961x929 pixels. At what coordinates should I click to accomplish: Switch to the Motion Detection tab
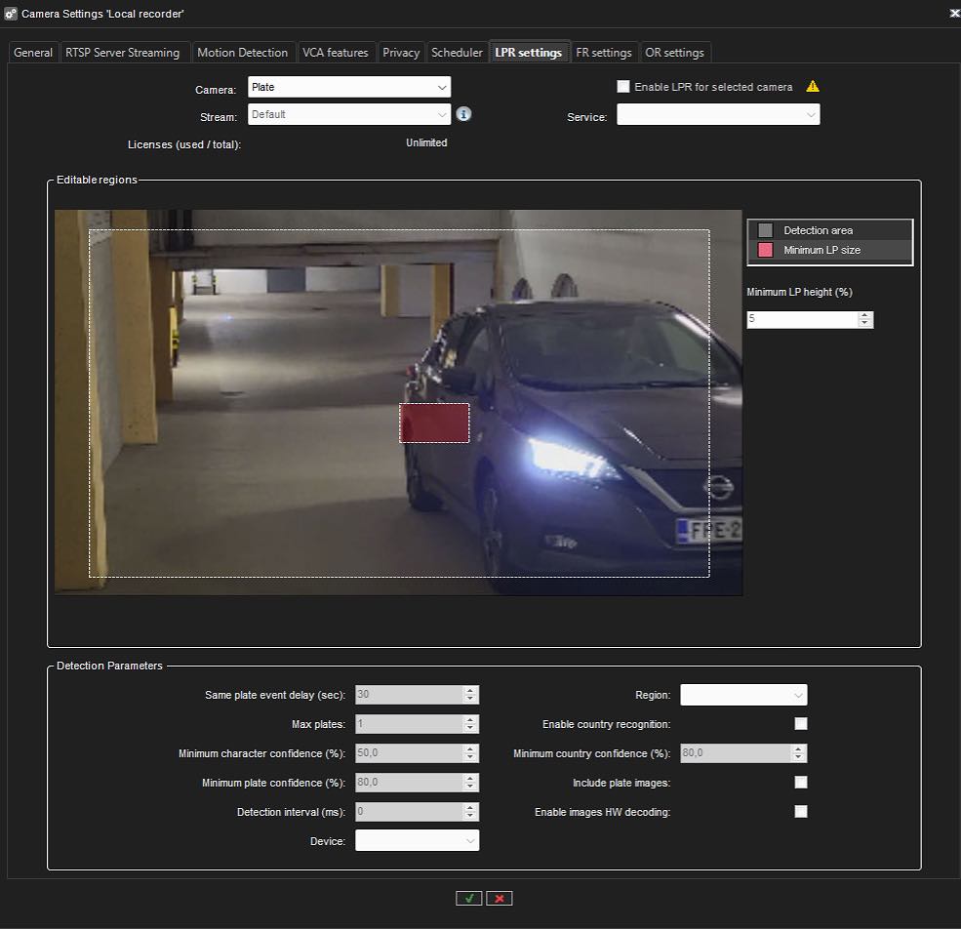243,53
